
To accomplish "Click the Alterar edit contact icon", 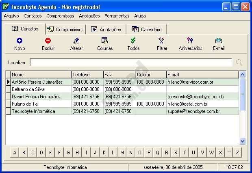I will coord(76,41).
